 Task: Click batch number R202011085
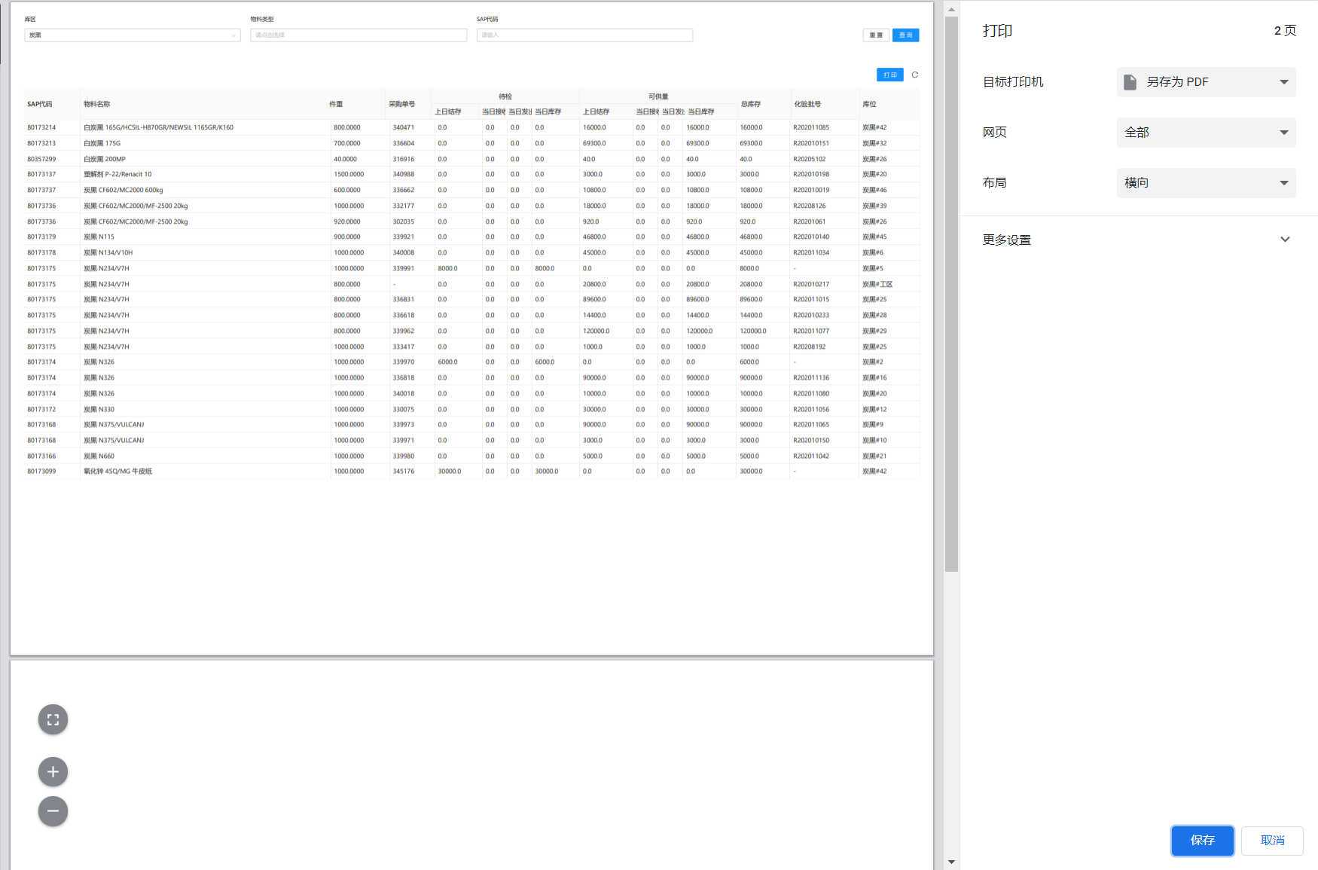tap(811, 127)
